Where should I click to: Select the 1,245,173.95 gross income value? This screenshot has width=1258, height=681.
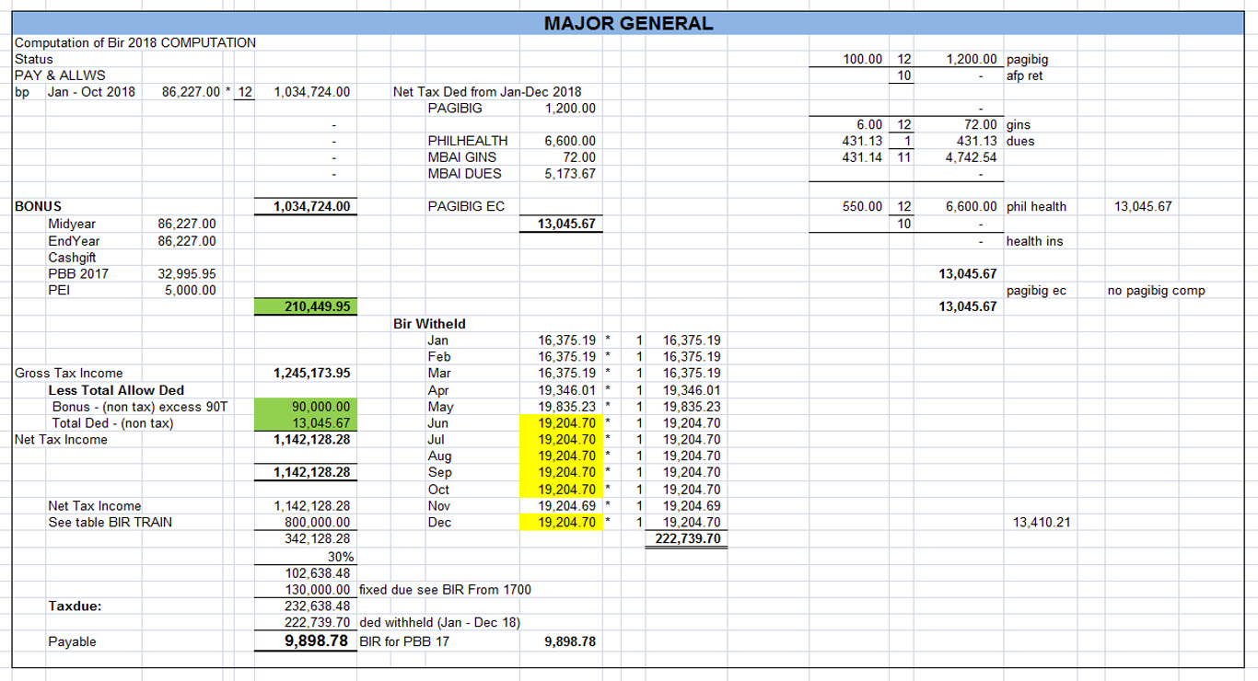pos(311,374)
